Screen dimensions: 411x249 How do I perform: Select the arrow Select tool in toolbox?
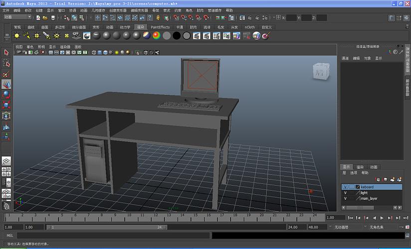pyautogui.click(x=6, y=52)
